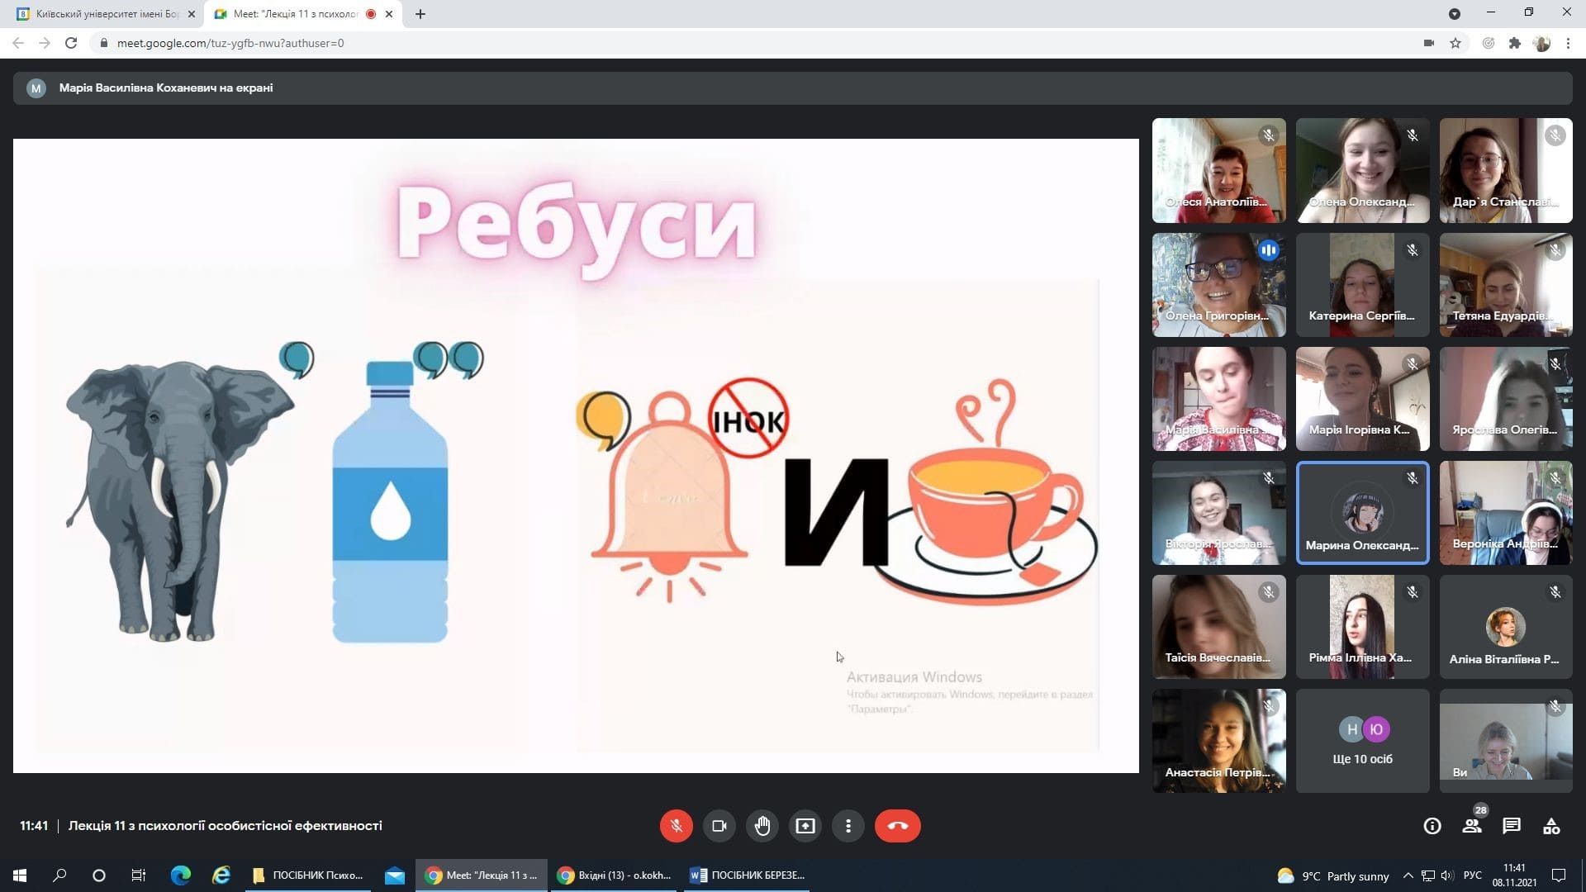Image resolution: width=1586 pixels, height=892 pixels.
Task: Open the in-call chat panel
Action: [x=1512, y=825]
